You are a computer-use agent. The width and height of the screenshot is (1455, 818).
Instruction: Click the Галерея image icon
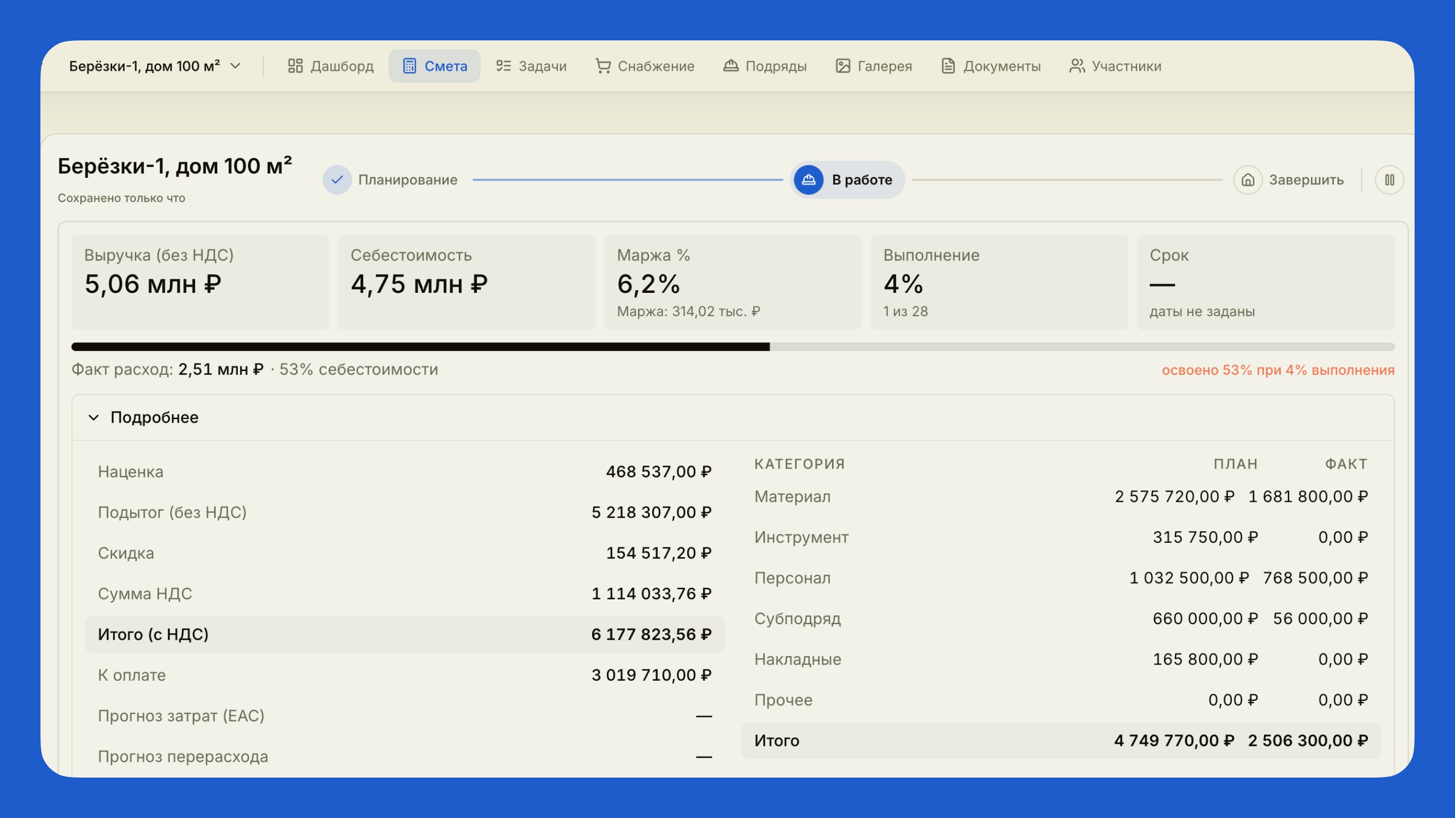843,66
